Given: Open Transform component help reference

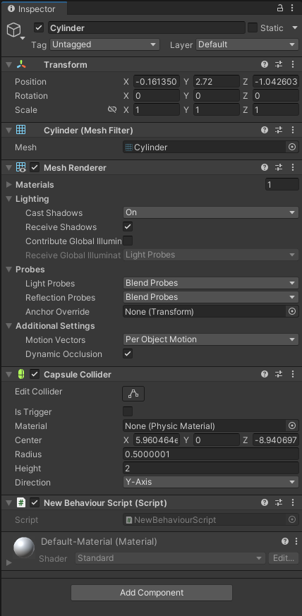Looking at the screenshot, I should tap(265, 64).
